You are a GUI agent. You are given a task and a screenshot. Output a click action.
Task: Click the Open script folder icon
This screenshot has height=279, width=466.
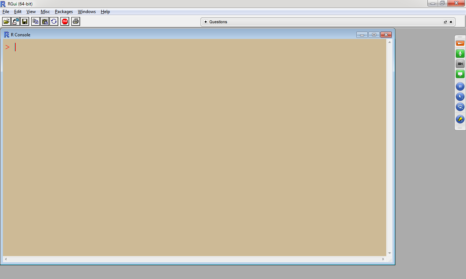(7, 21)
